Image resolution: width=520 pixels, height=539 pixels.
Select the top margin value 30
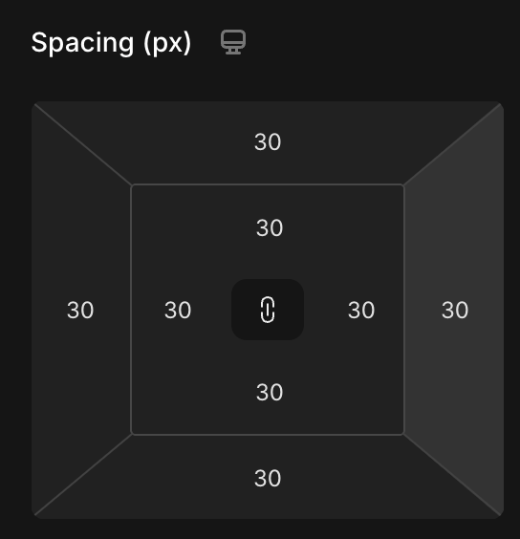[268, 141]
